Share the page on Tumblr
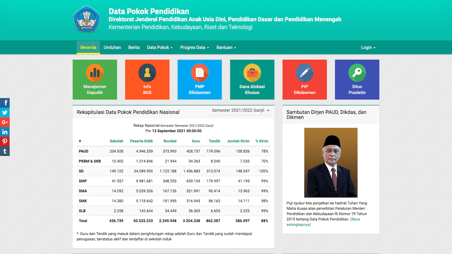 pyautogui.click(x=5, y=151)
